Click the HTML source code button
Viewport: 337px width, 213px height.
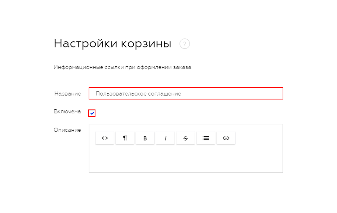tap(105, 138)
